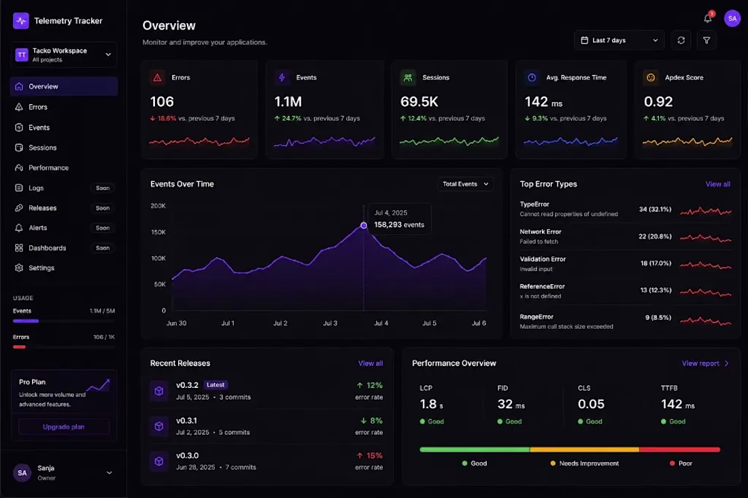
Task: Click the Errors card sparkline
Action: 199,141
